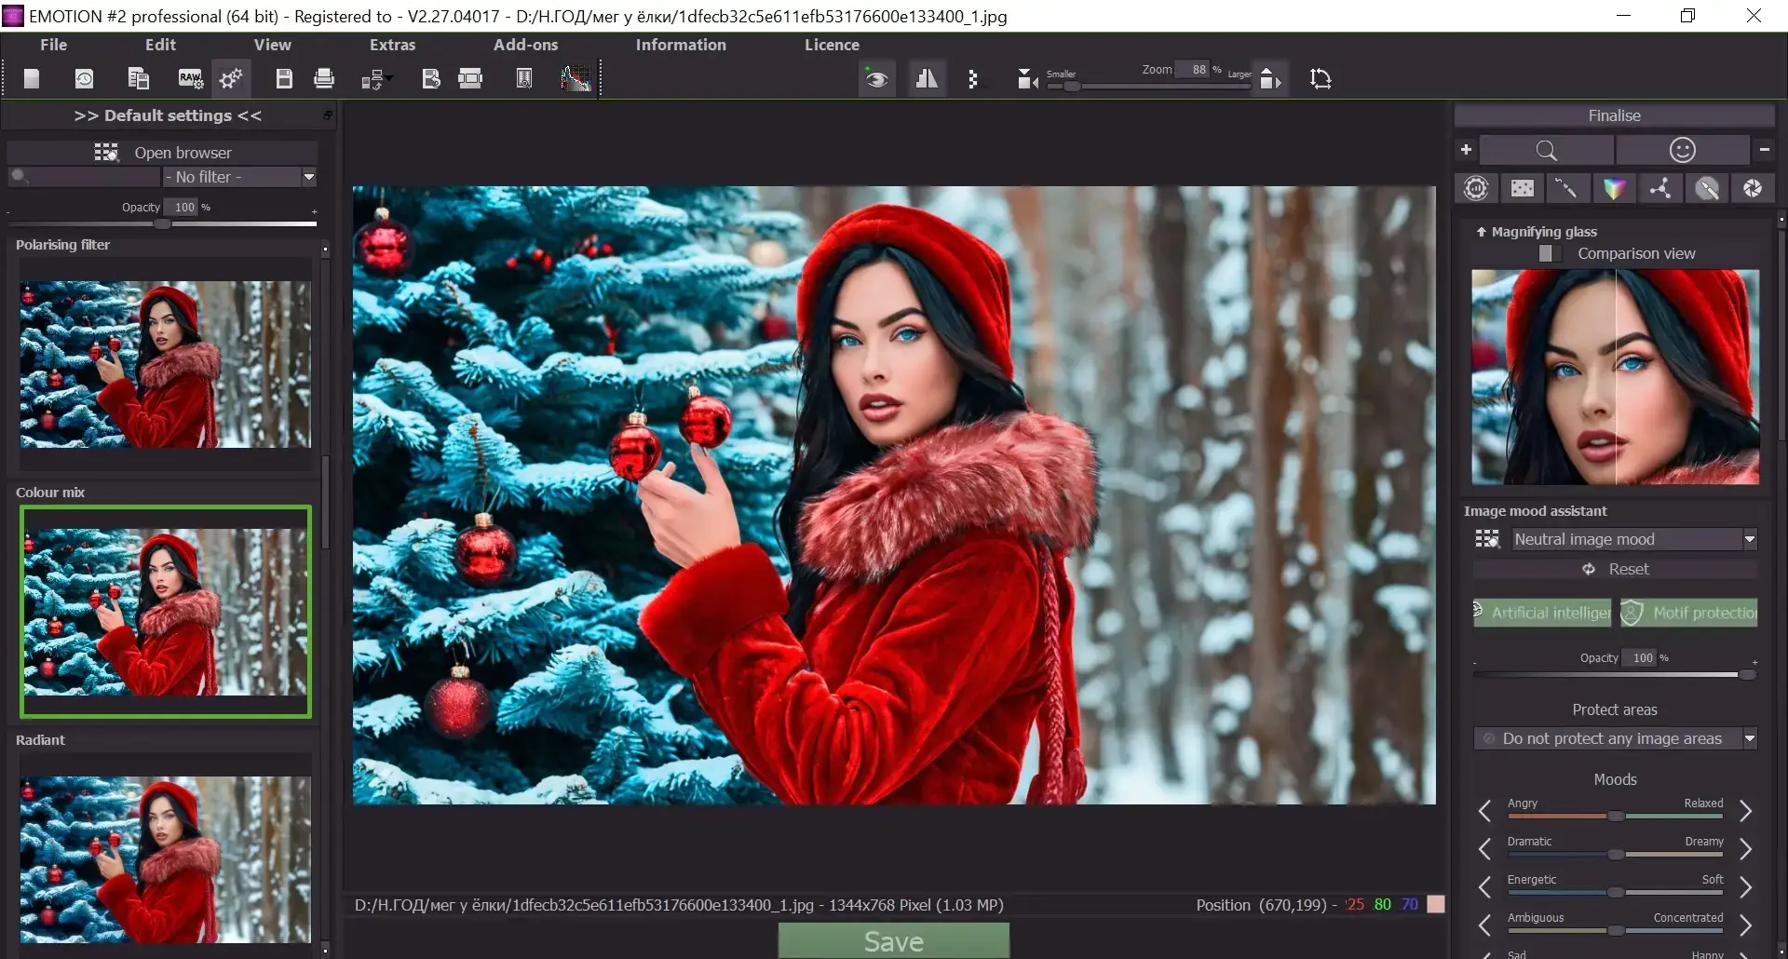This screenshot has width=1788, height=959.
Task: Shift Ambiguous–Concentrated mood left with arrow
Action: 1484,925
